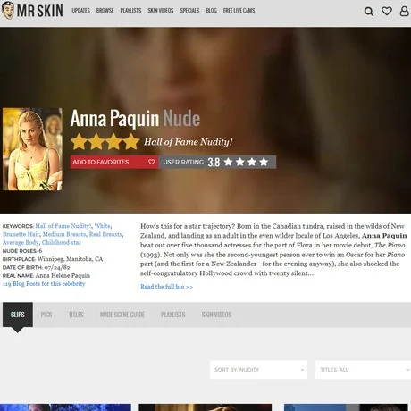Click the Nude Roles: 6 text
411x411 pixels.
(x=22, y=251)
